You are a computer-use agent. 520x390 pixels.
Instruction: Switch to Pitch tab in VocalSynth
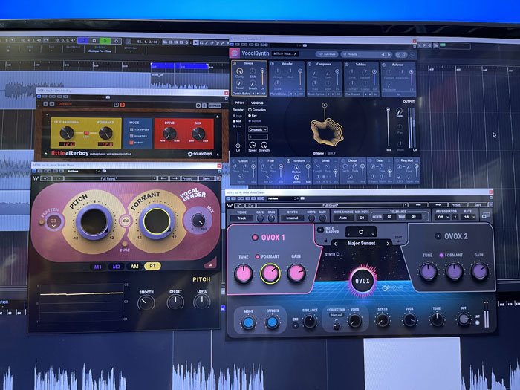point(239,103)
